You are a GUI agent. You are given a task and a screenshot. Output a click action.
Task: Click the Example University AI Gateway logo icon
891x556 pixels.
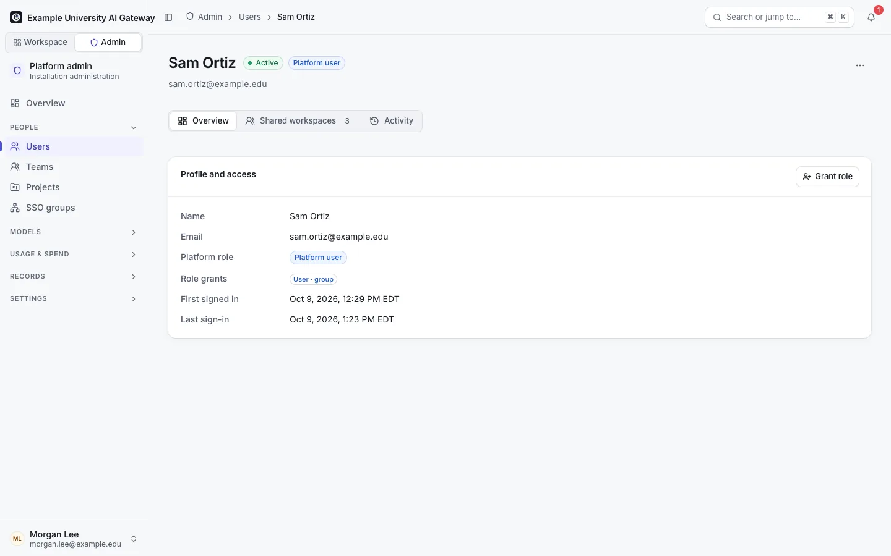click(x=16, y=17)
